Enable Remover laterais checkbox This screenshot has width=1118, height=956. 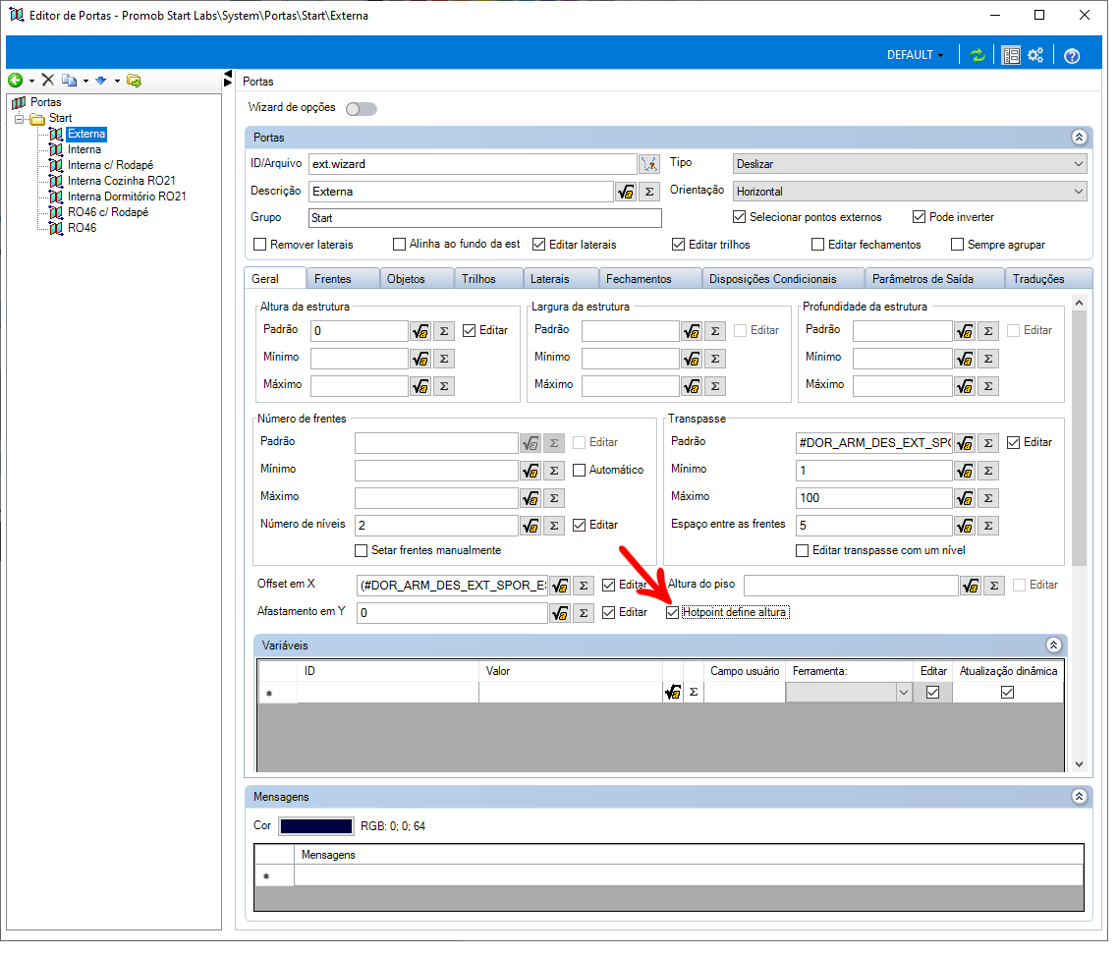pyautogui.click(x=261, y=247)
